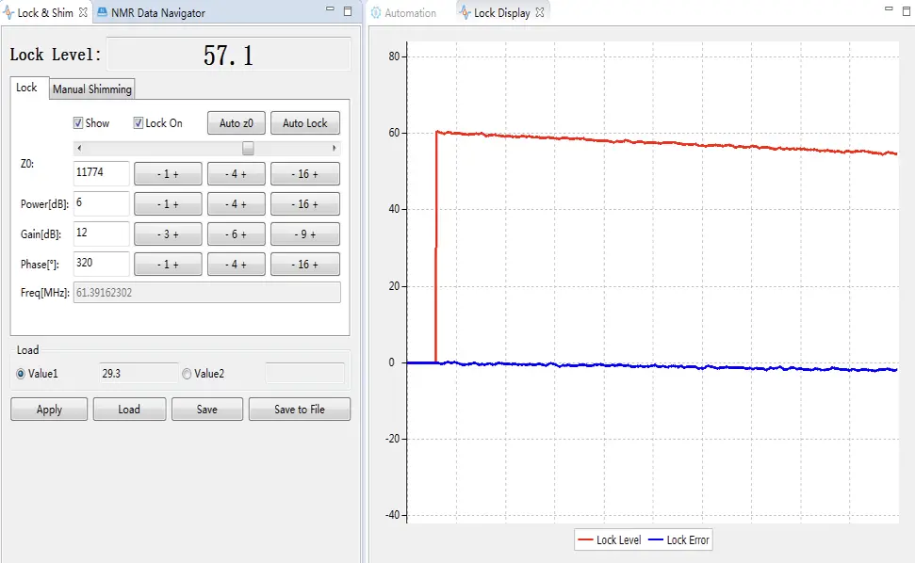Click the Auto z0 button
The height and width of the screenshot is (563, 915).
click(x=236, y=123)
